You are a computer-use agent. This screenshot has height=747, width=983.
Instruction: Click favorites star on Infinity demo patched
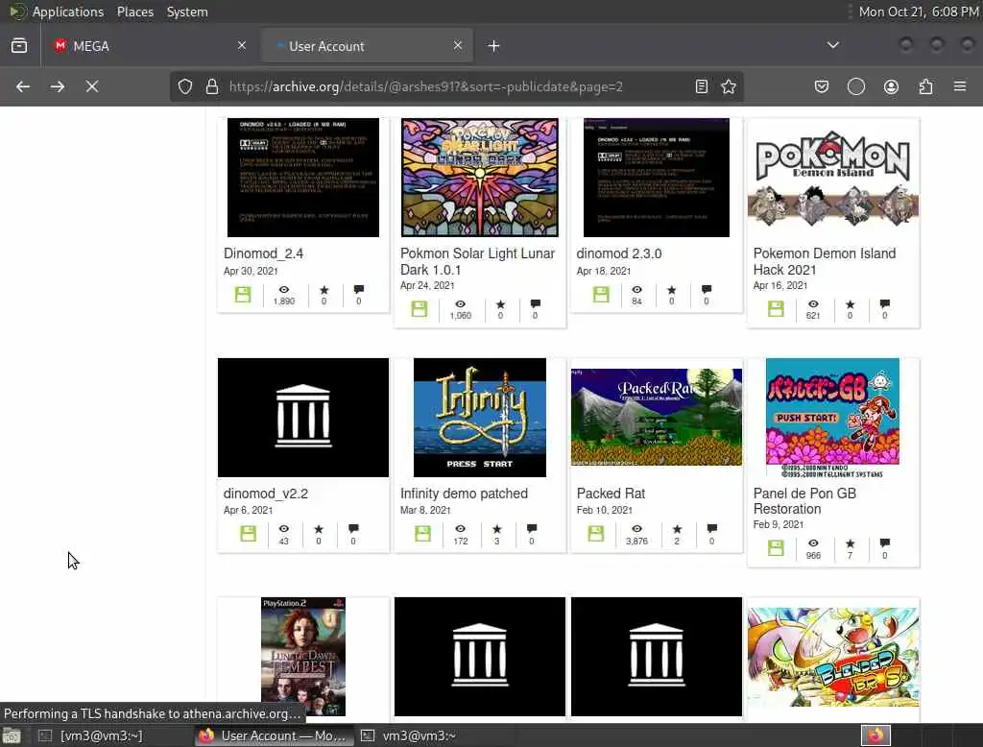pos(496,529)
